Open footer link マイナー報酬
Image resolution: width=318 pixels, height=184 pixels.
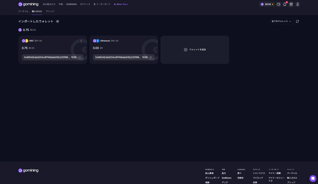click(x=275, y=173)
